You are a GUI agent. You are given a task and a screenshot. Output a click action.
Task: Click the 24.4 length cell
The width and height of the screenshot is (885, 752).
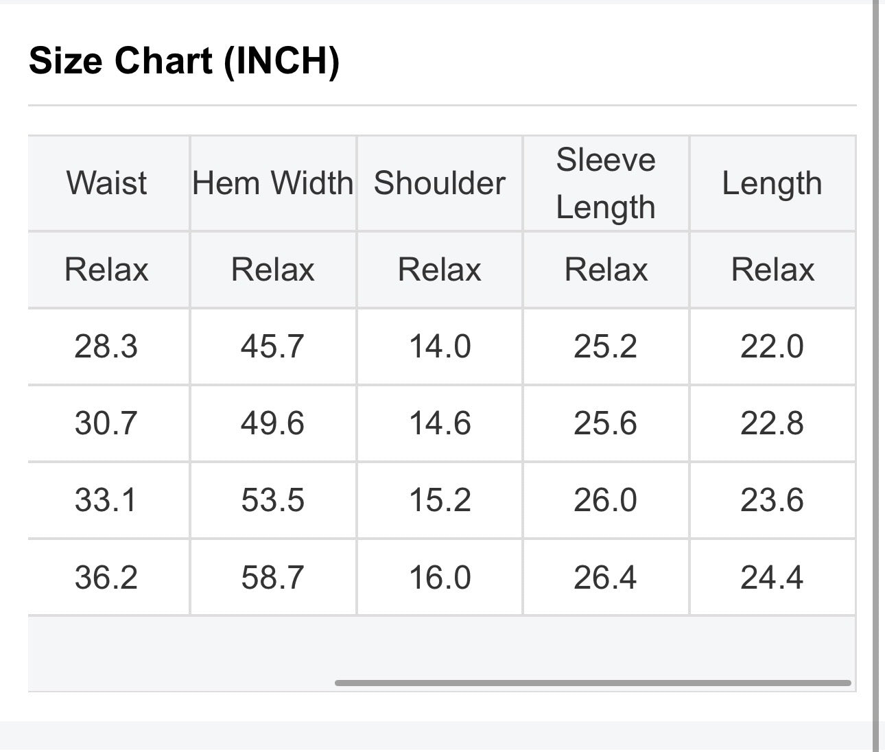click(x=772, y=577)
